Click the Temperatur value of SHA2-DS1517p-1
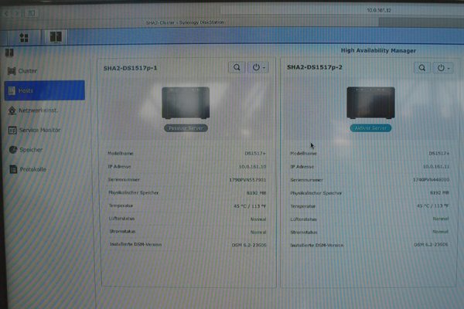This screenshot has height=309, width=464. tap(250, 206)
